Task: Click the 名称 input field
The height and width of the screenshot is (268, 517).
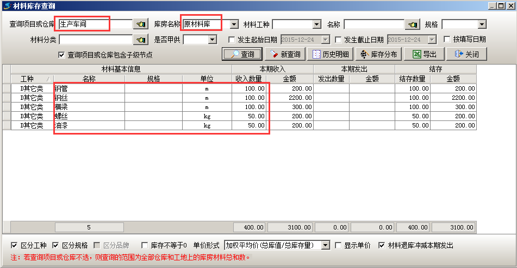Action: [x=374, y=24]
